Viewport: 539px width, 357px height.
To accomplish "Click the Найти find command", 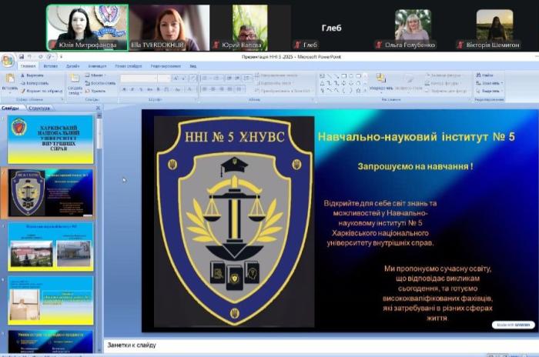I will 484,75.
